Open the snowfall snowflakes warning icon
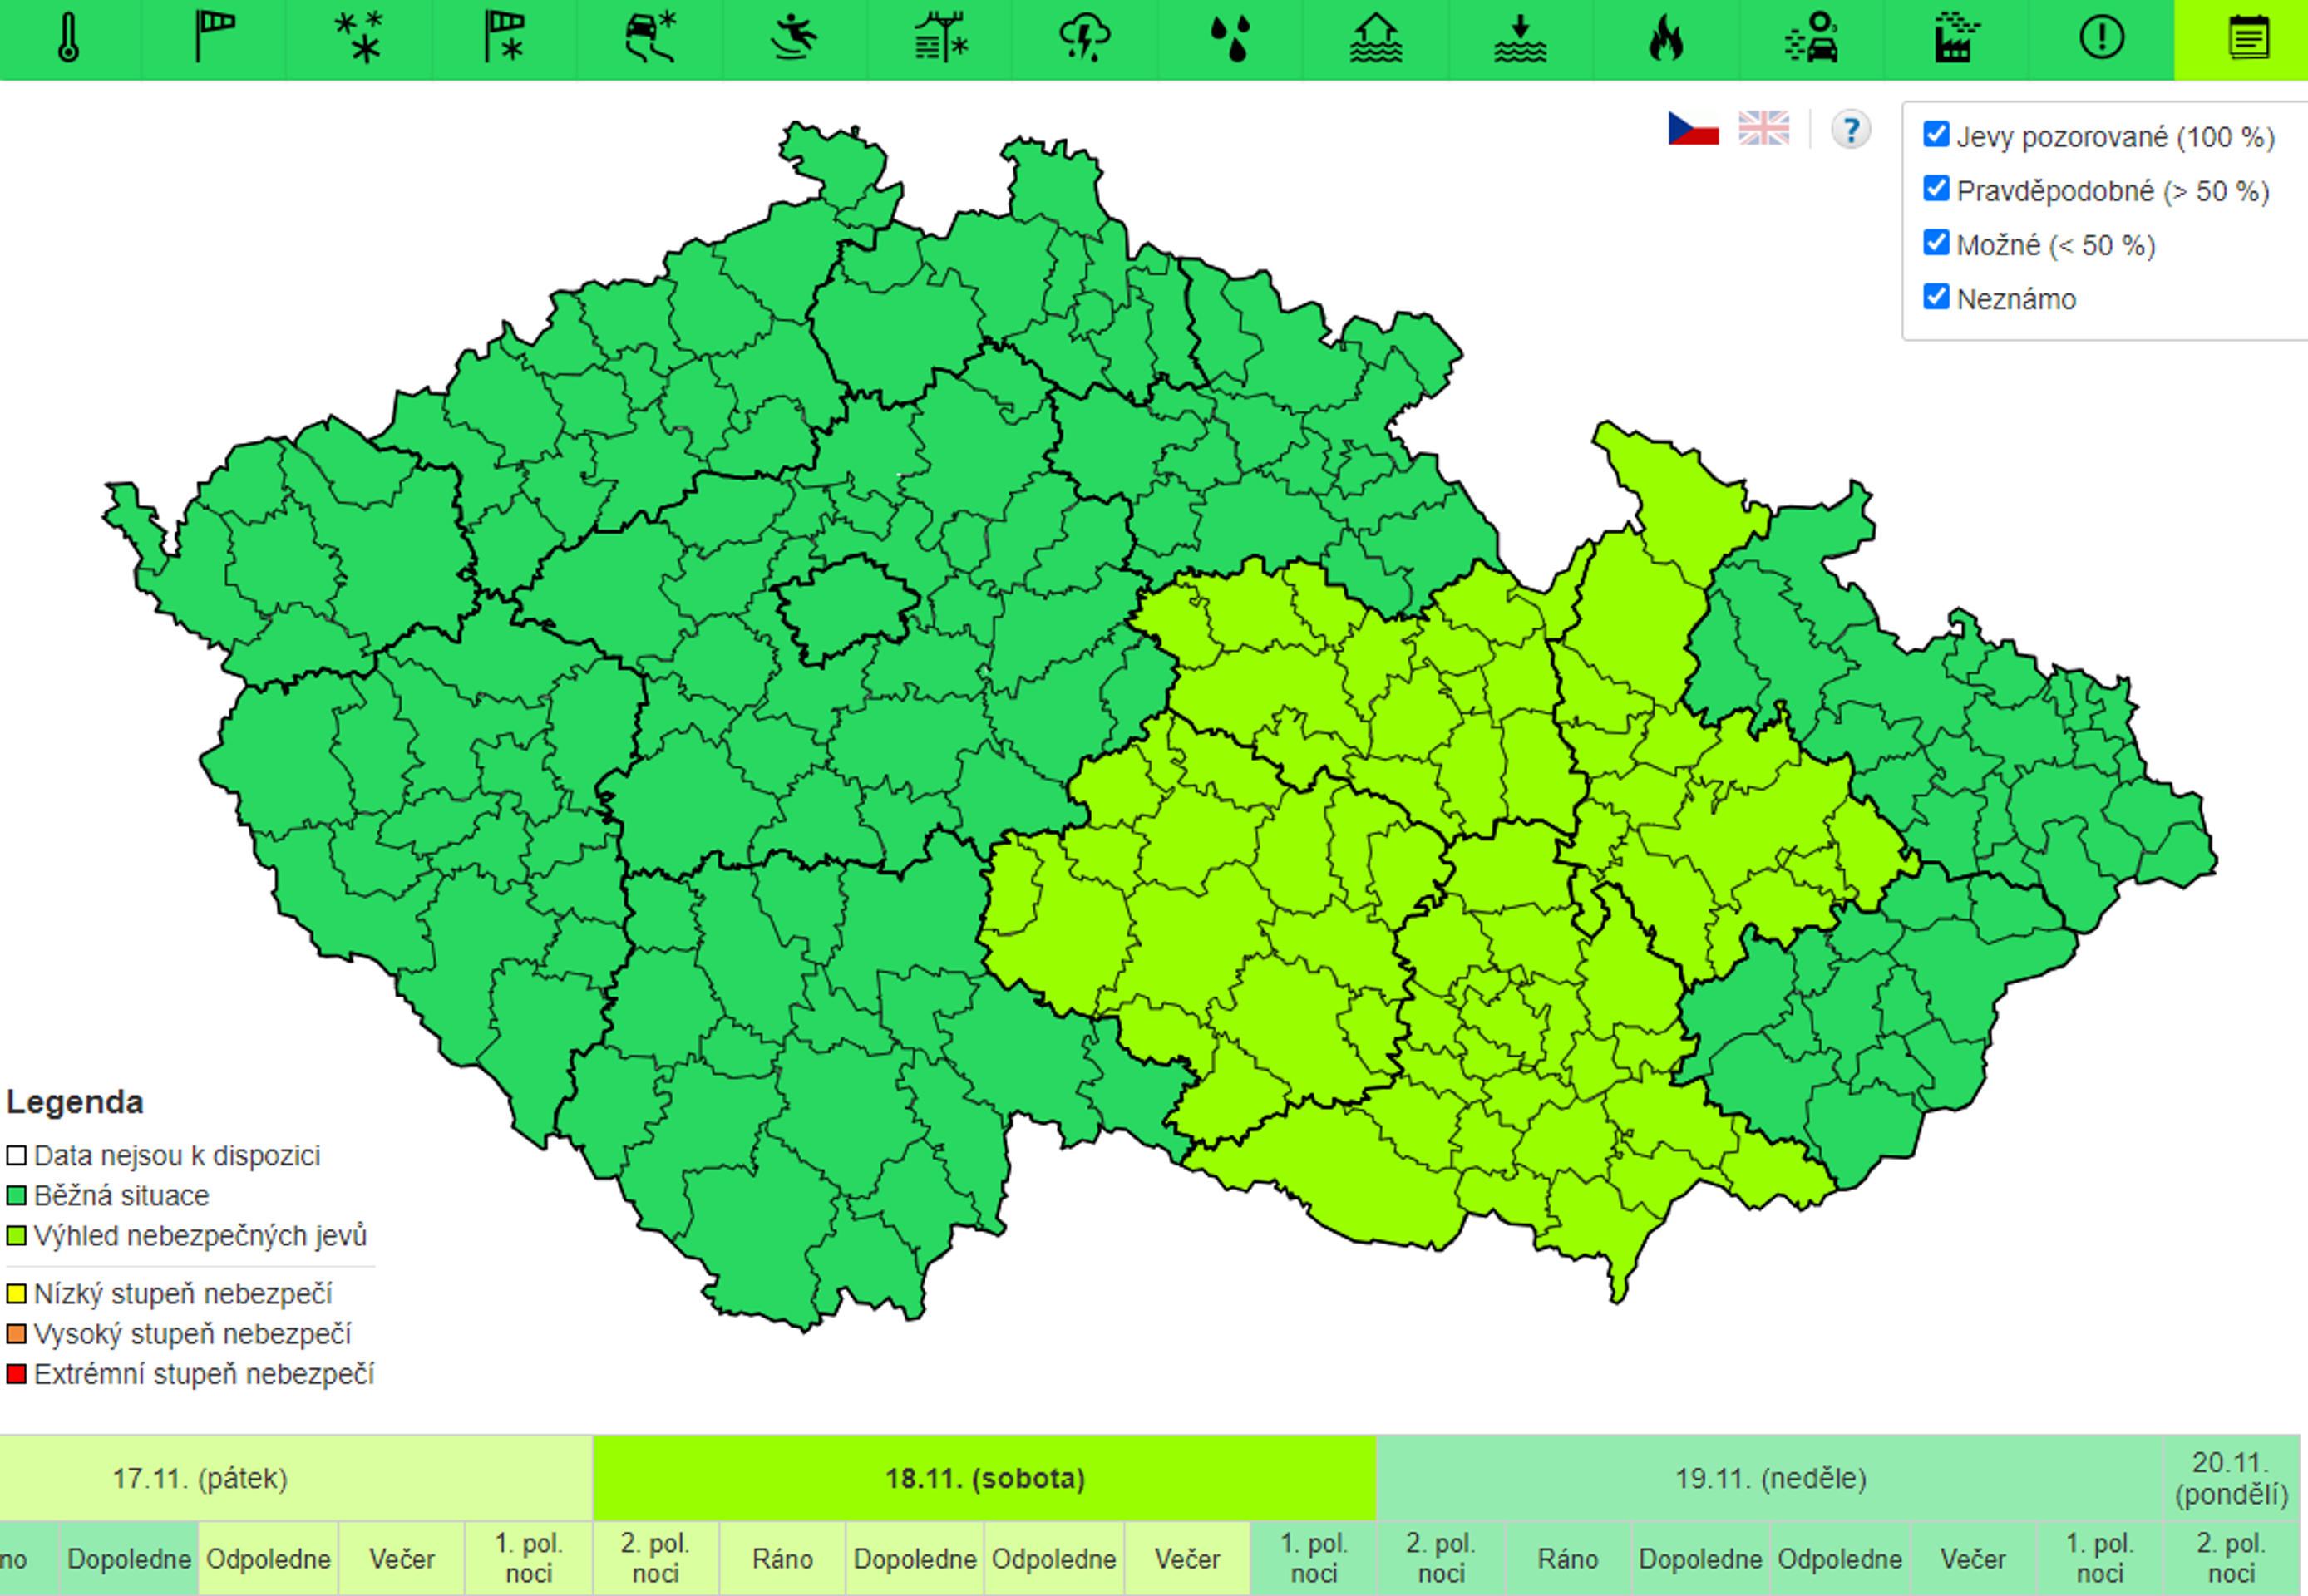This screenshot has height=1596, width=2308. click(359, 38)
